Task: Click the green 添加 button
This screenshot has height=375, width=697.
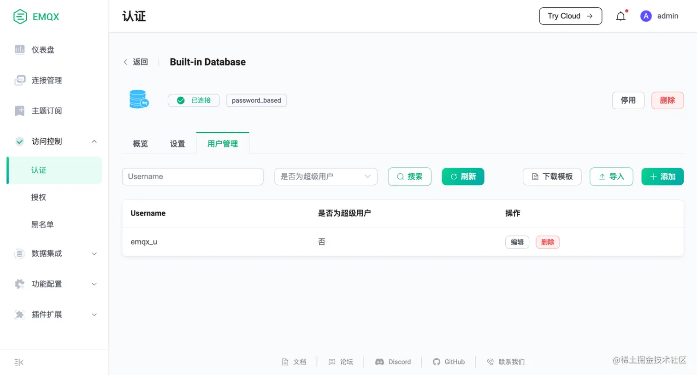Action: click(662, 176)
